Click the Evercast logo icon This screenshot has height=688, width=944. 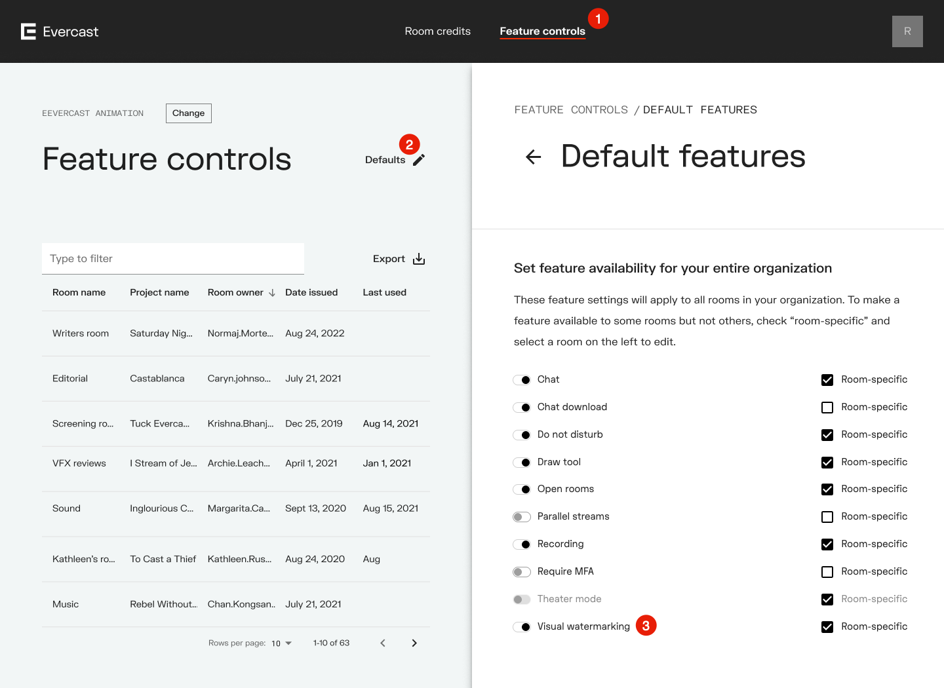pyautogui.click(x=28, y=31)
